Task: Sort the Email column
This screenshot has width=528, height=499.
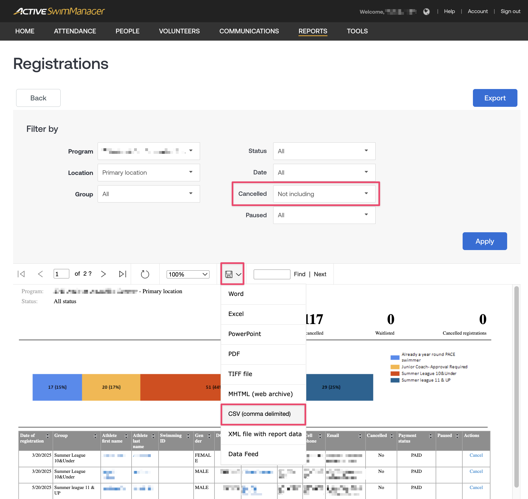Action: [x=361, y=435]
